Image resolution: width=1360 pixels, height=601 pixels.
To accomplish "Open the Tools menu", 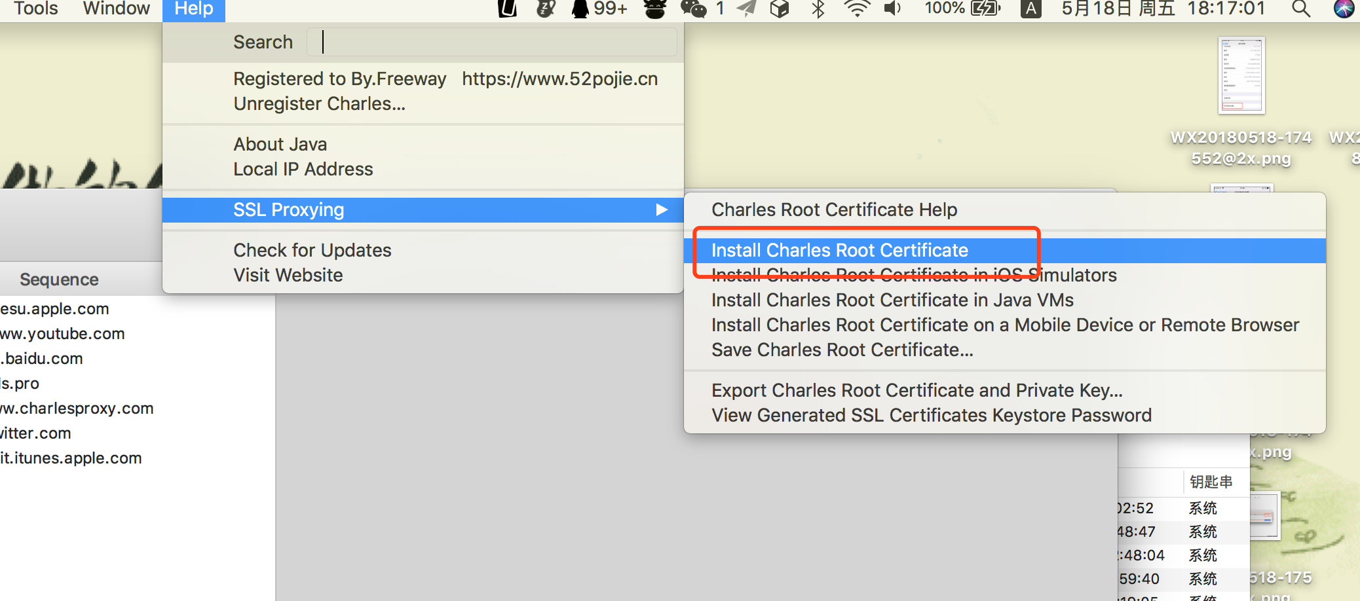I will tap(36, 9).
